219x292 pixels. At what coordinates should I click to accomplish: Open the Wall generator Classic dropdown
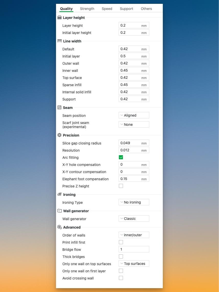134,218
